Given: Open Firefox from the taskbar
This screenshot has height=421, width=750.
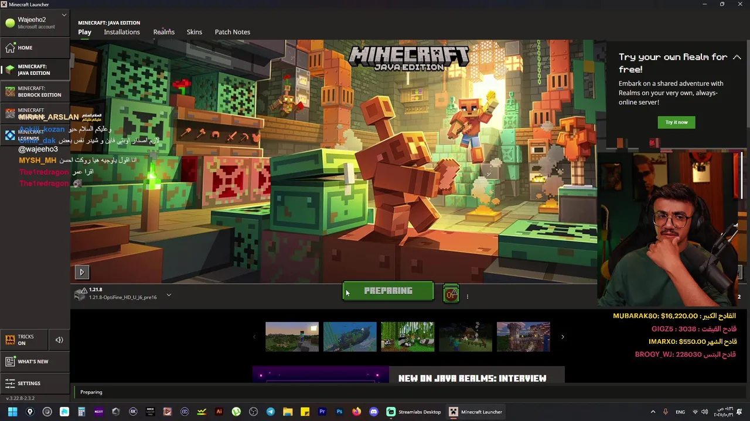Looking at the screenshot, I should tap(356, 412).
